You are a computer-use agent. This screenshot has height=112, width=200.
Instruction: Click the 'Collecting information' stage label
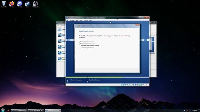tap(76, 80)
